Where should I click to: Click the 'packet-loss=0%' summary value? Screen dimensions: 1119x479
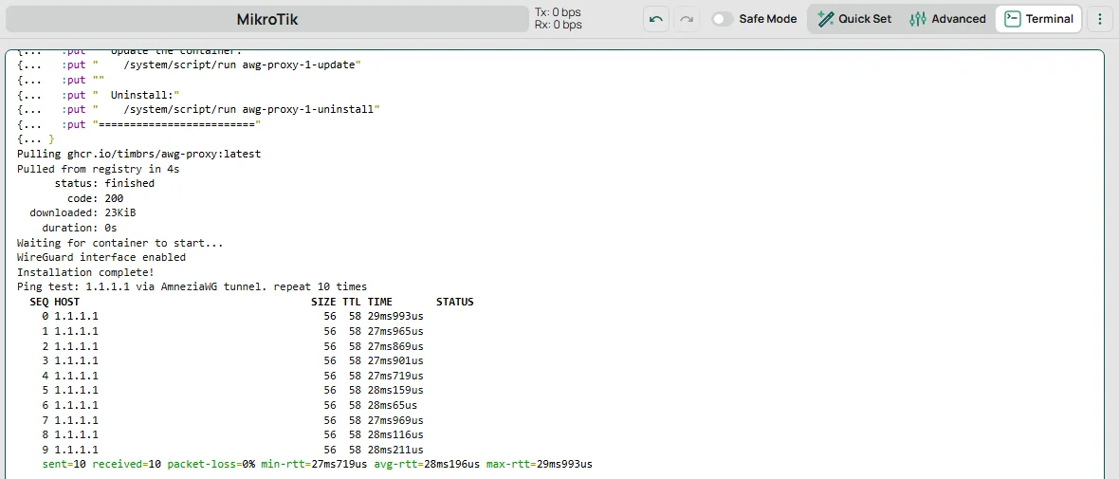click(x=211, y=465)
